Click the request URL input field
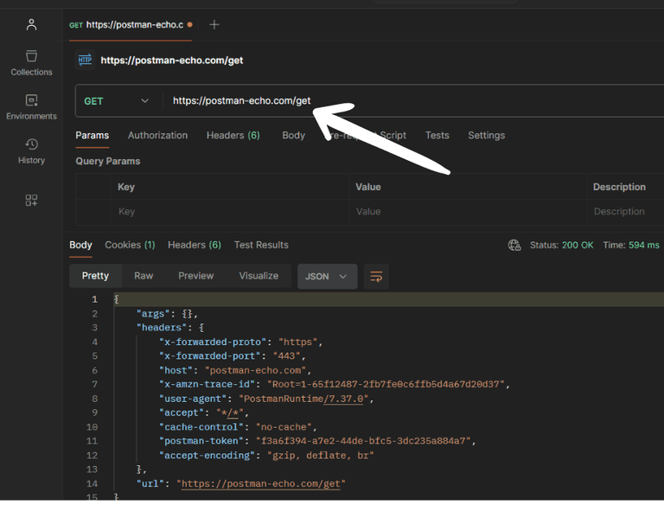This screenshot has height=511, width=664. point(242,101)
